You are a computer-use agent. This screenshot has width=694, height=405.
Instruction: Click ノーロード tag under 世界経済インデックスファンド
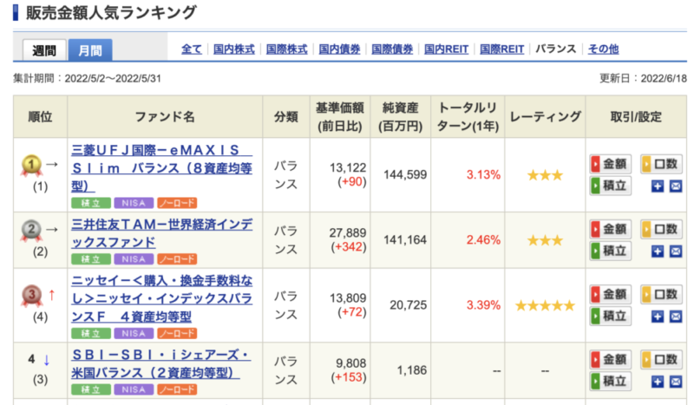coord(177,259)
